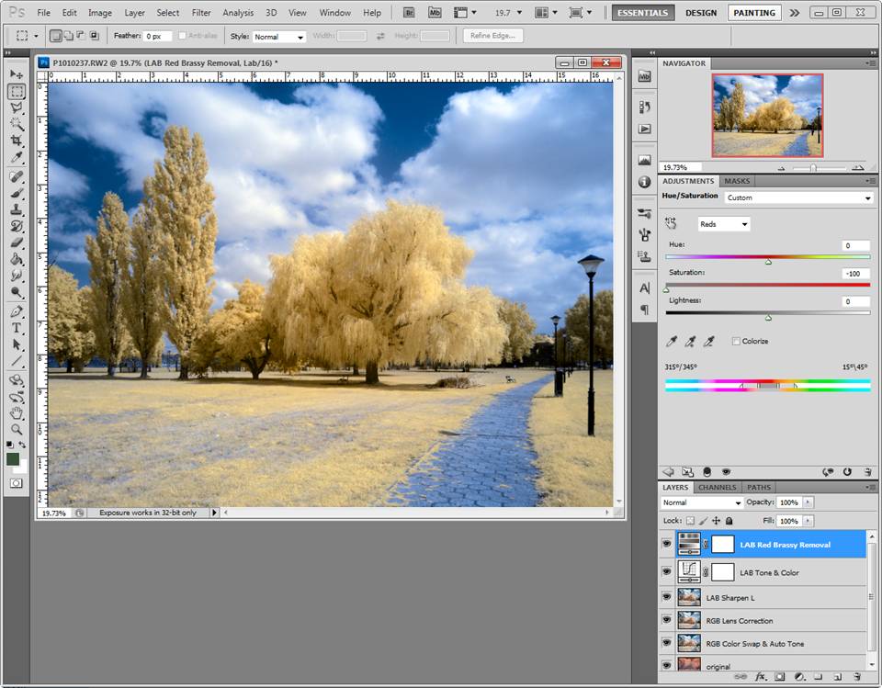Screen dimensions: 882x688
Task: Click the foreground color swatch
Action: click(x=12, y=459)
